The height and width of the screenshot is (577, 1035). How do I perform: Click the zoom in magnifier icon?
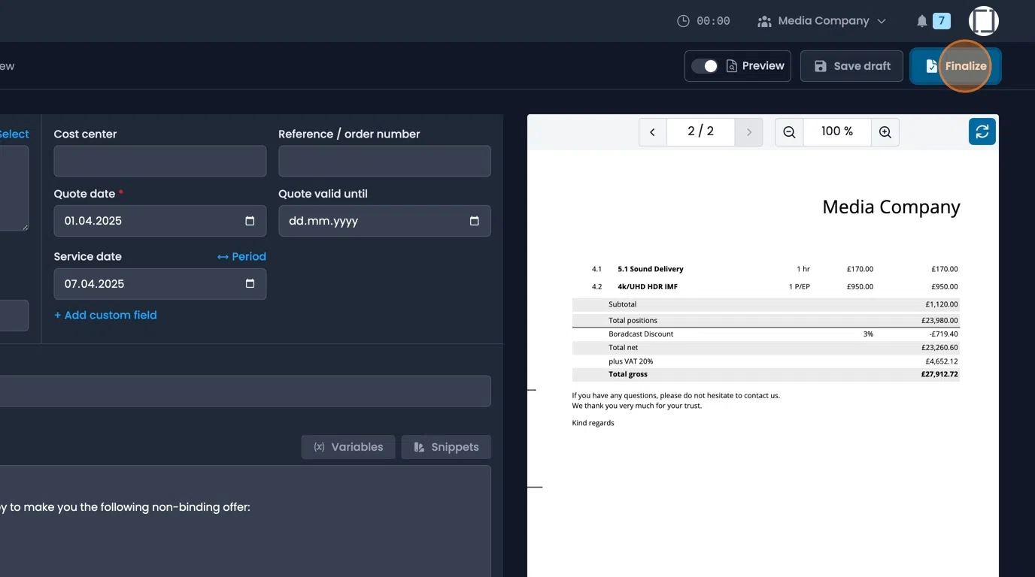point(885,131)
